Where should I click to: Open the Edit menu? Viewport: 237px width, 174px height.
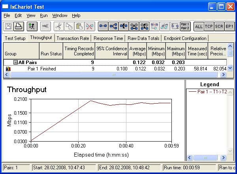pos(18,15)
